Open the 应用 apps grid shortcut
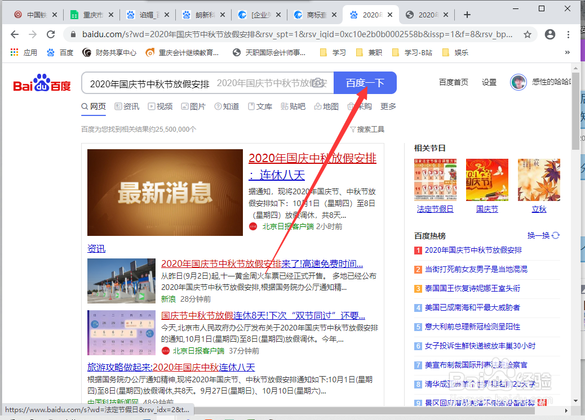The height and width of the screenshot is (420, 585). point(24,52)
